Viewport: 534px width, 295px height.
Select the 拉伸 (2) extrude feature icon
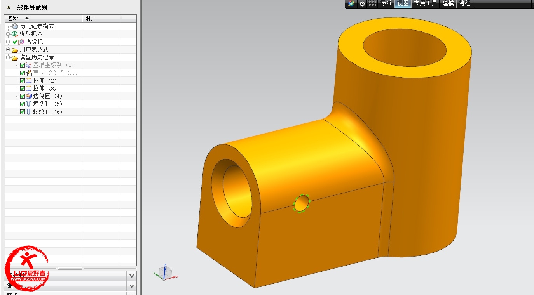pyautogui.click(x=28, y=80)
